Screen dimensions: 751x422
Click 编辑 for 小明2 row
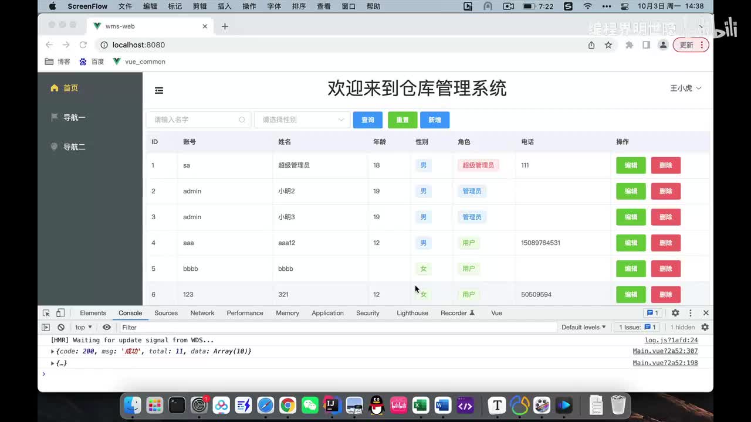click(x=631, y=191)
